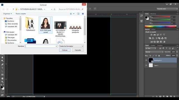Screen dimensions: 179x100
Task: Add a Color Balance adjustment
Action: (153, 38)
